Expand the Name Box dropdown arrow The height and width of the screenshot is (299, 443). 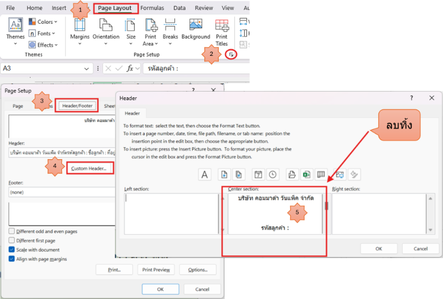point(86,69)
